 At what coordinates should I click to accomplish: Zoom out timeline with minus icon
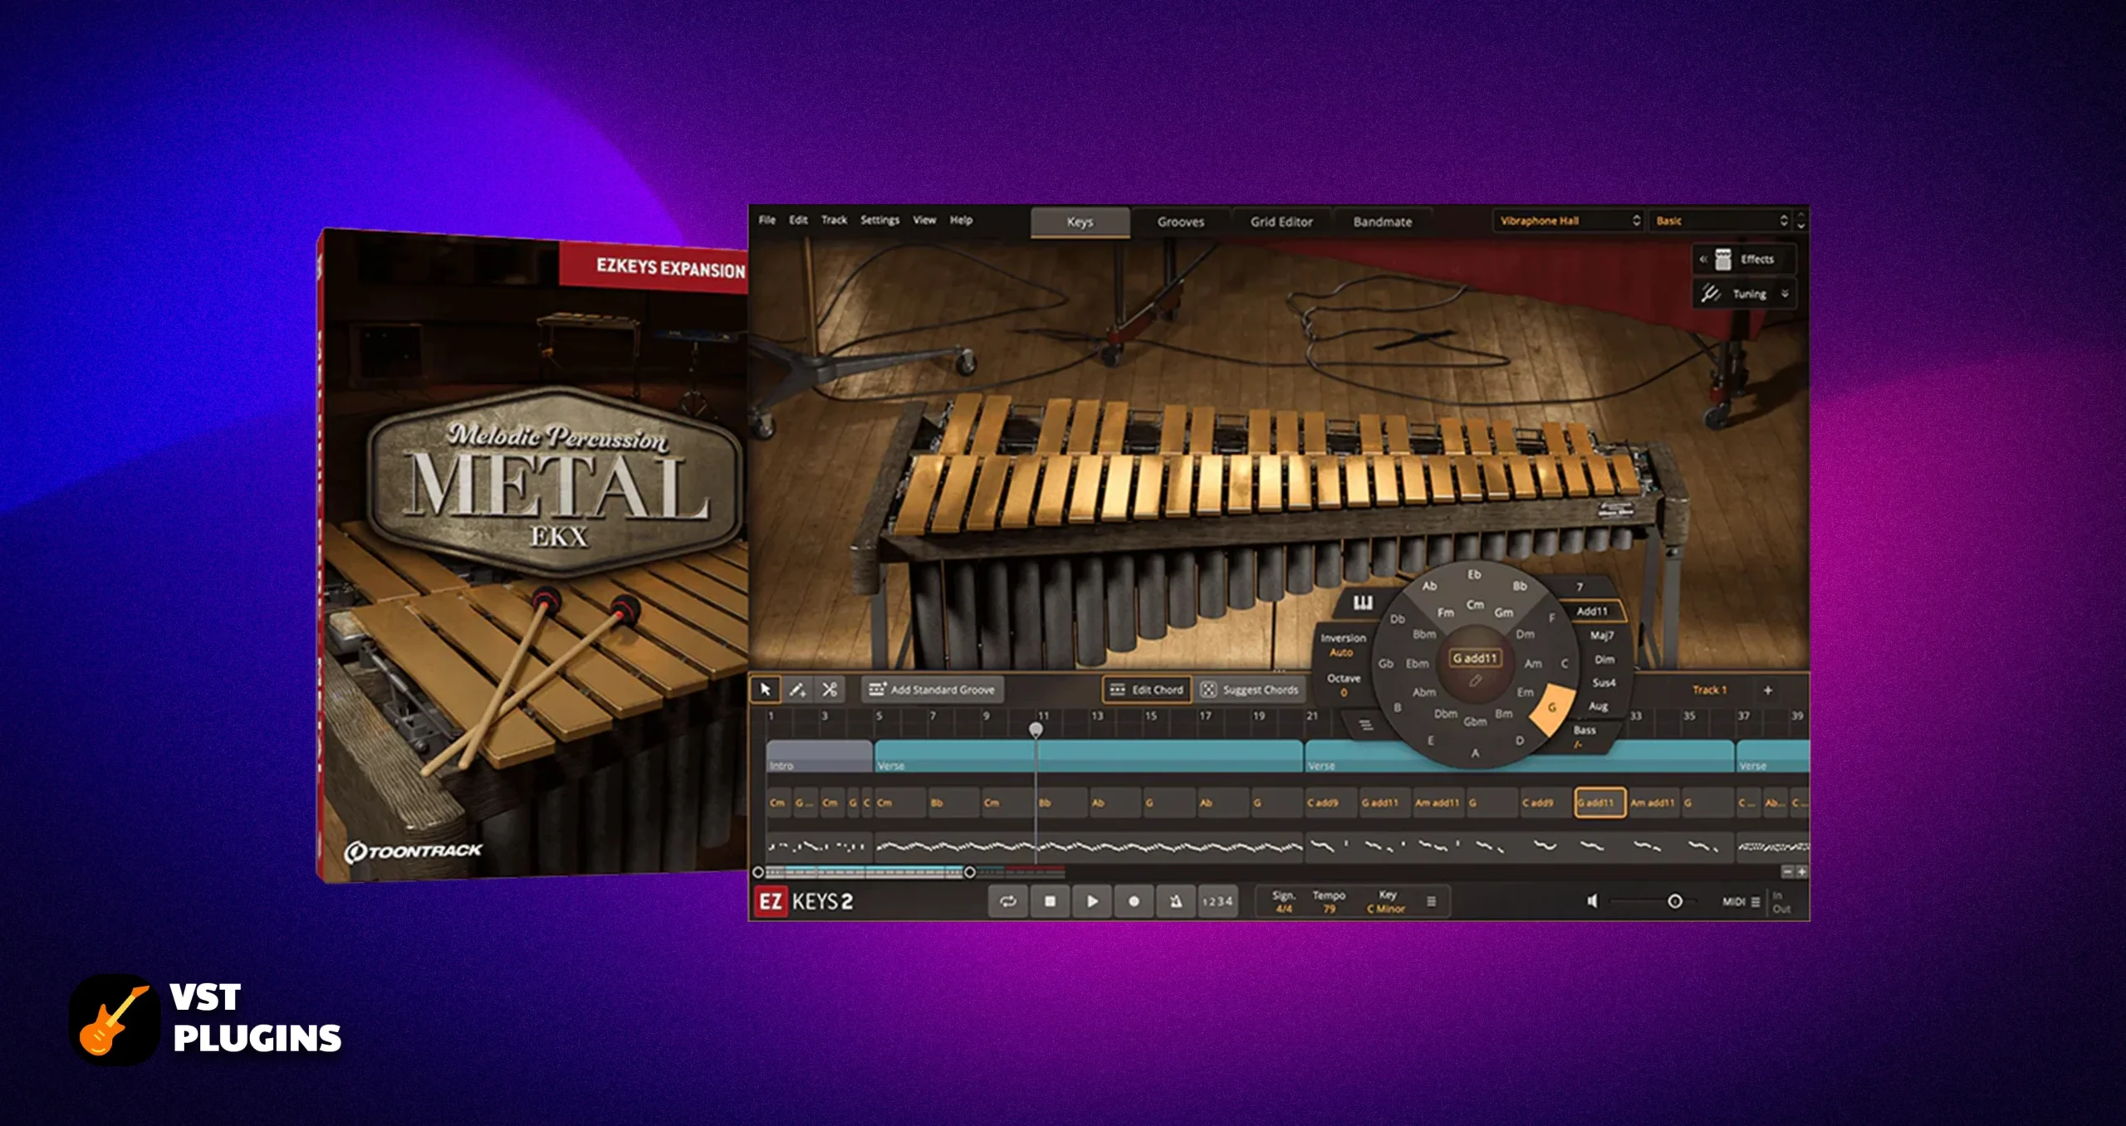[x=1786, y=872]
